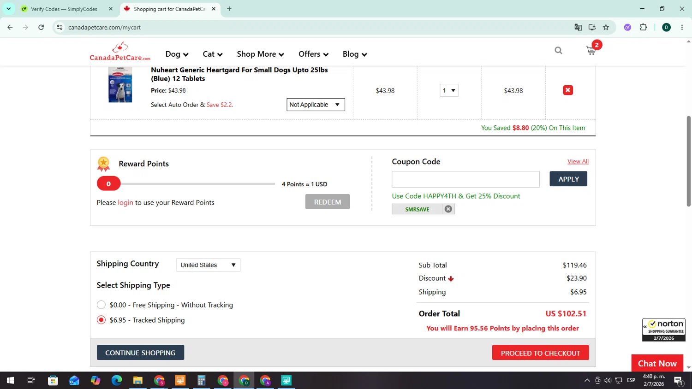This screenshot has height=389, width=692.
Task: Open the Shipping Country United States dropdown
Action: tap(208, 265)
